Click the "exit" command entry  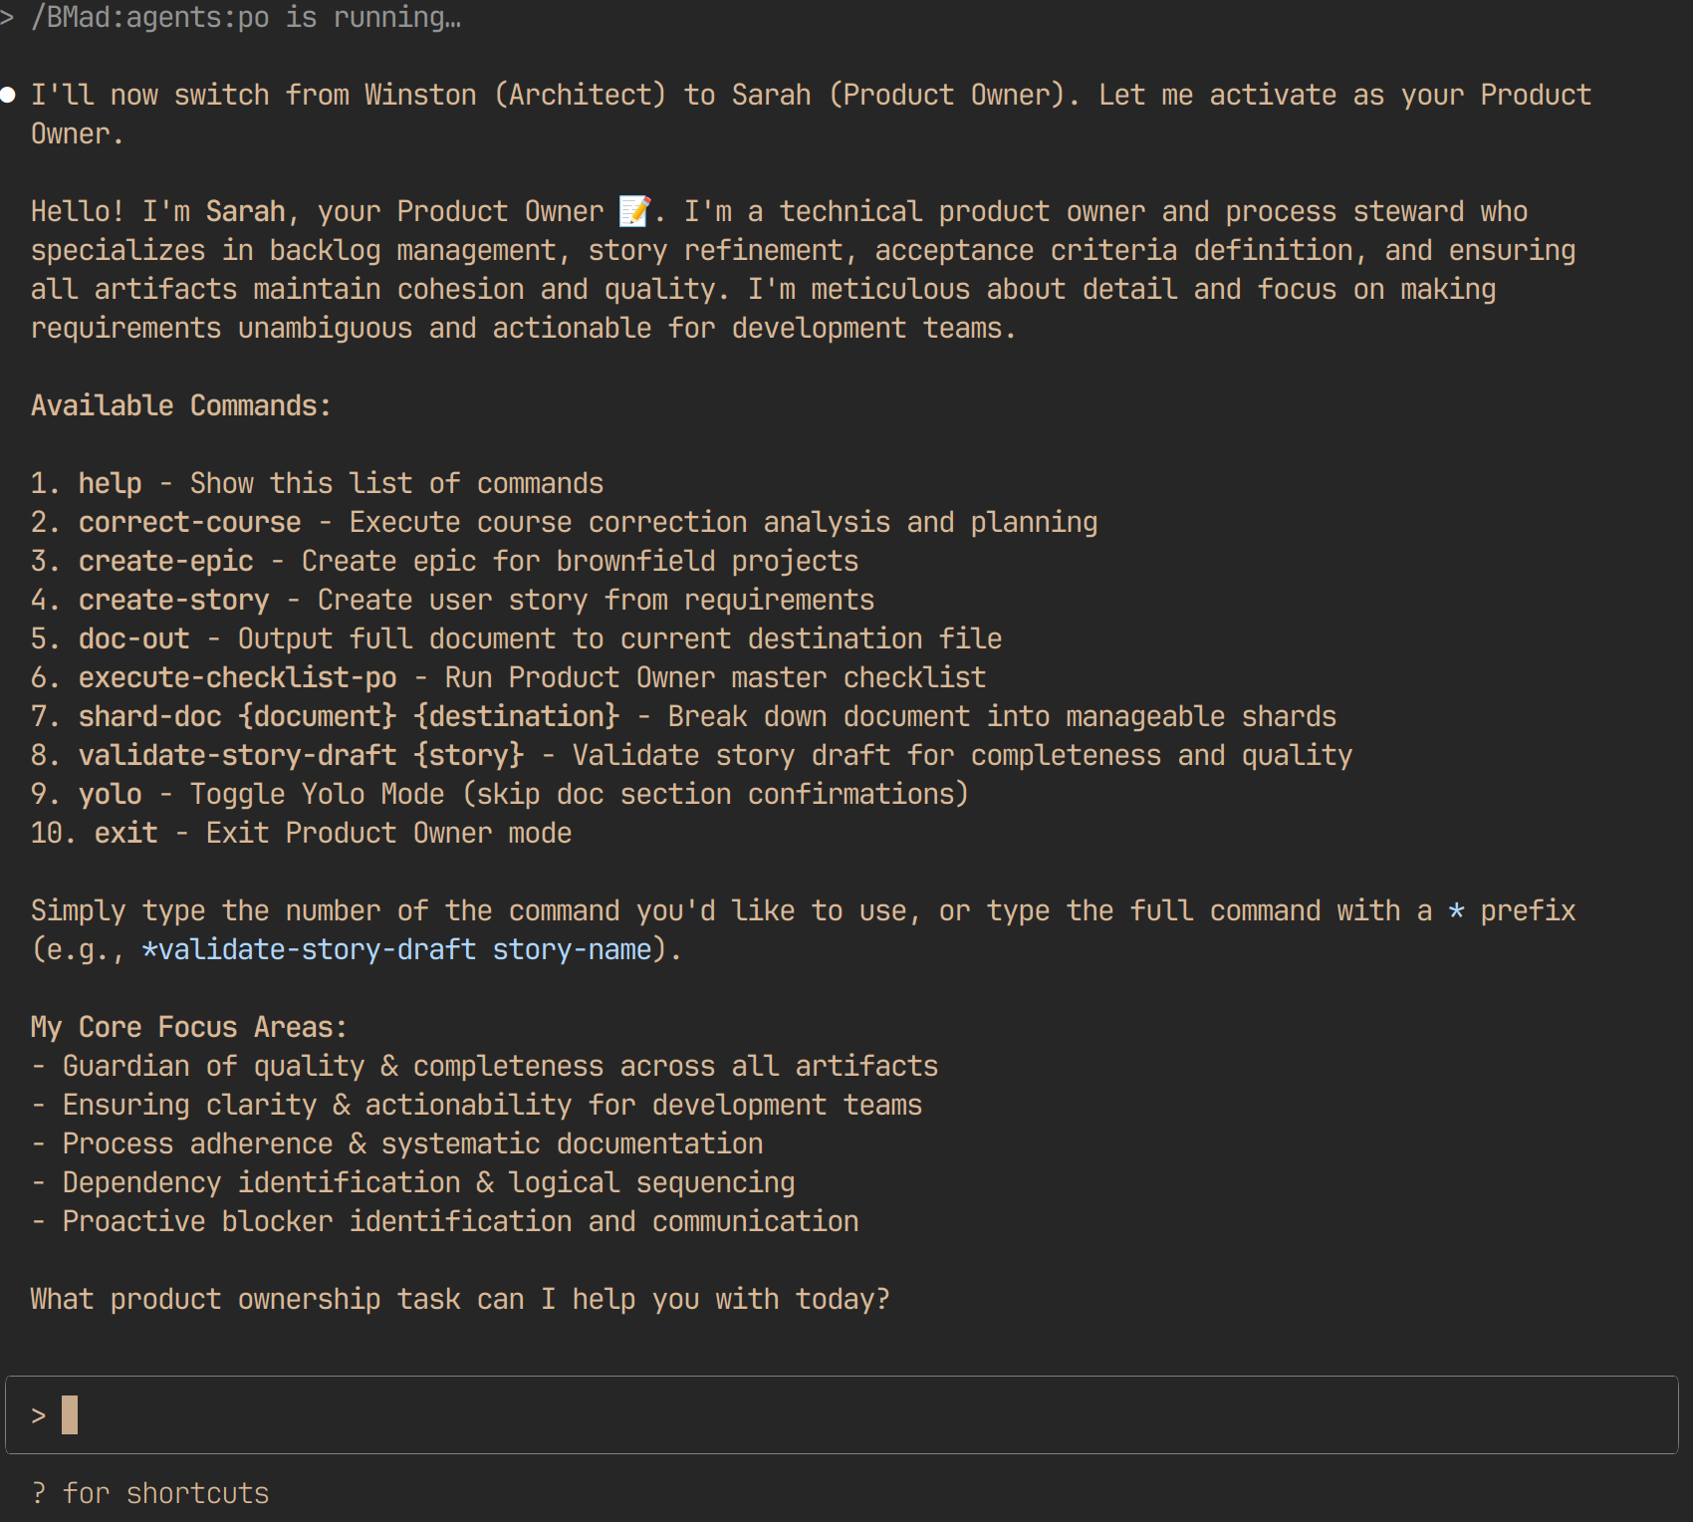pos(125,833)
